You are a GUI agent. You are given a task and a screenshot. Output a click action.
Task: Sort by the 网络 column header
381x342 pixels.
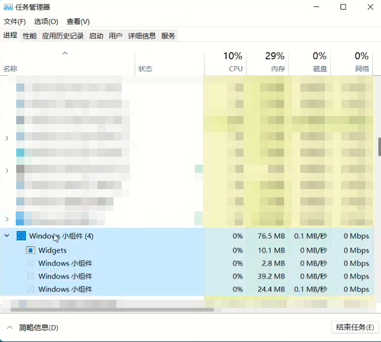pyautogui.click(x=352, y=63)
